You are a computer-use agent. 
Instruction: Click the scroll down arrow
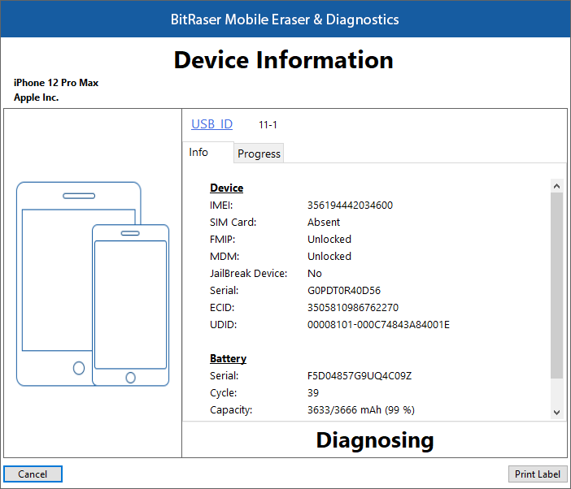coord(556,413)
